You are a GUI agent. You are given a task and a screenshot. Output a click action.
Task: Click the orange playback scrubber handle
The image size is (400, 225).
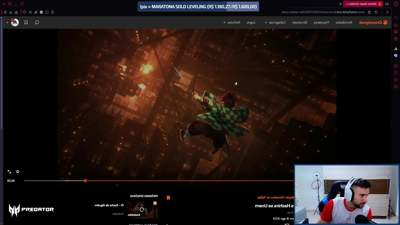85,181
